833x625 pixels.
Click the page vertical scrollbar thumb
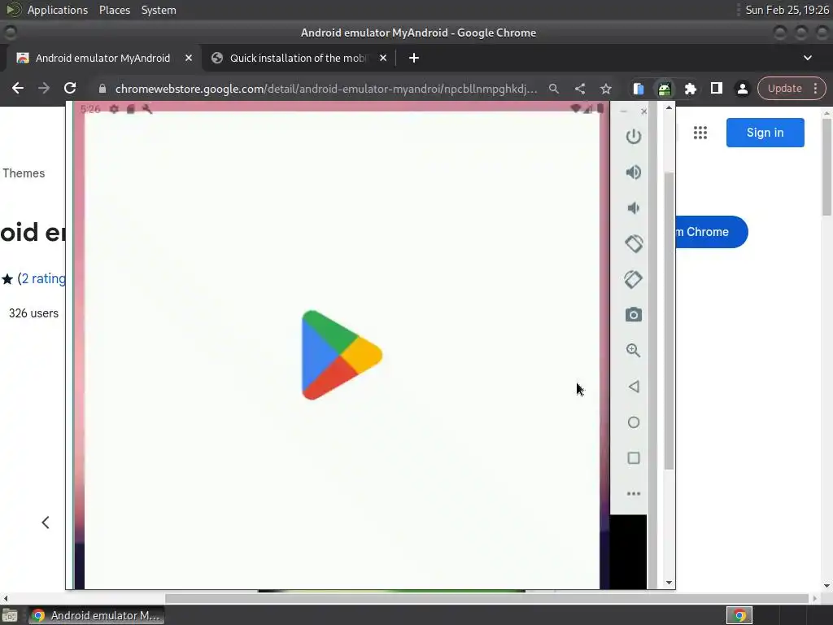(826, 167)
